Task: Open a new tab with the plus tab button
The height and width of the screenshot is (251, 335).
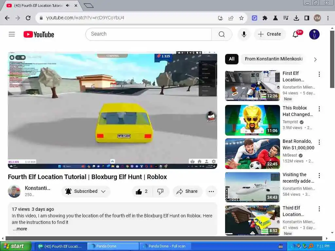Action: pos(89,6)
